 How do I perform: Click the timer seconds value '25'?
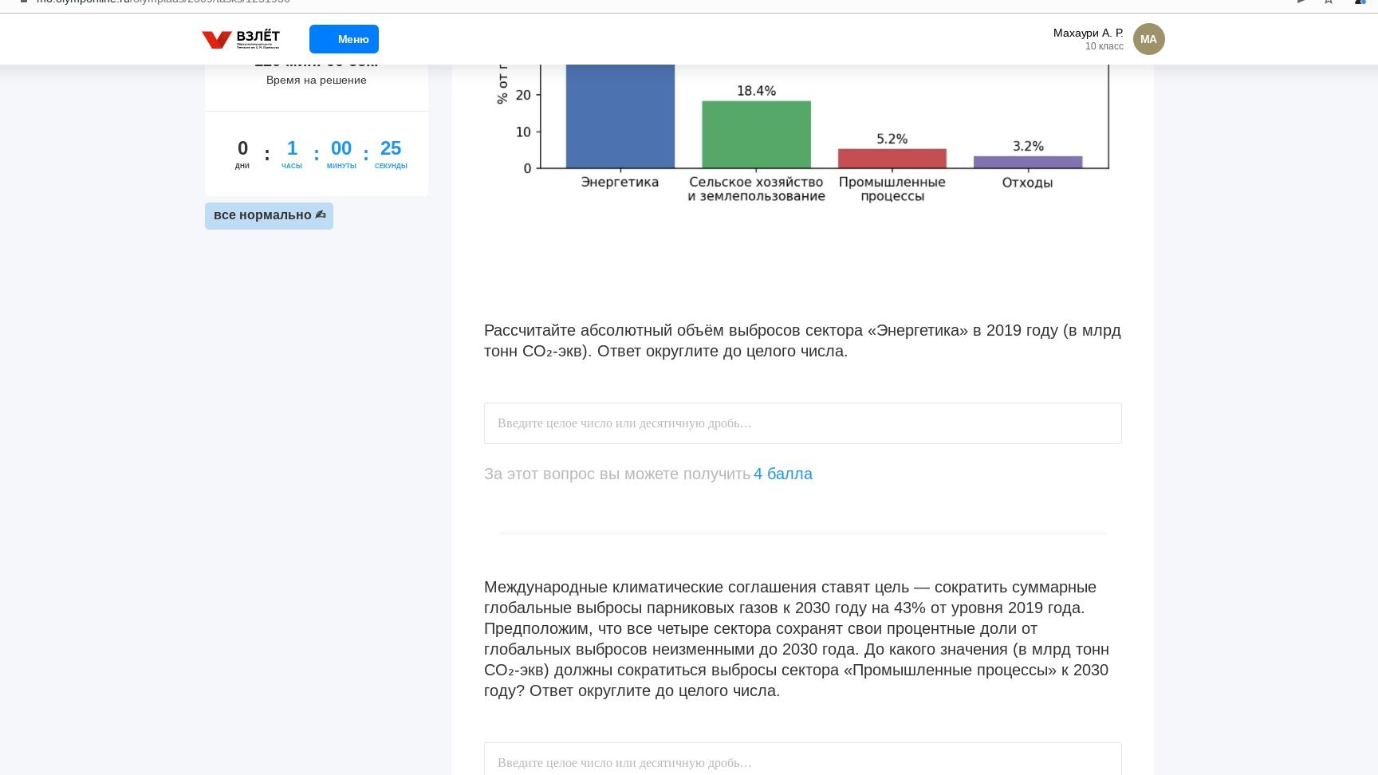[391, 148]
